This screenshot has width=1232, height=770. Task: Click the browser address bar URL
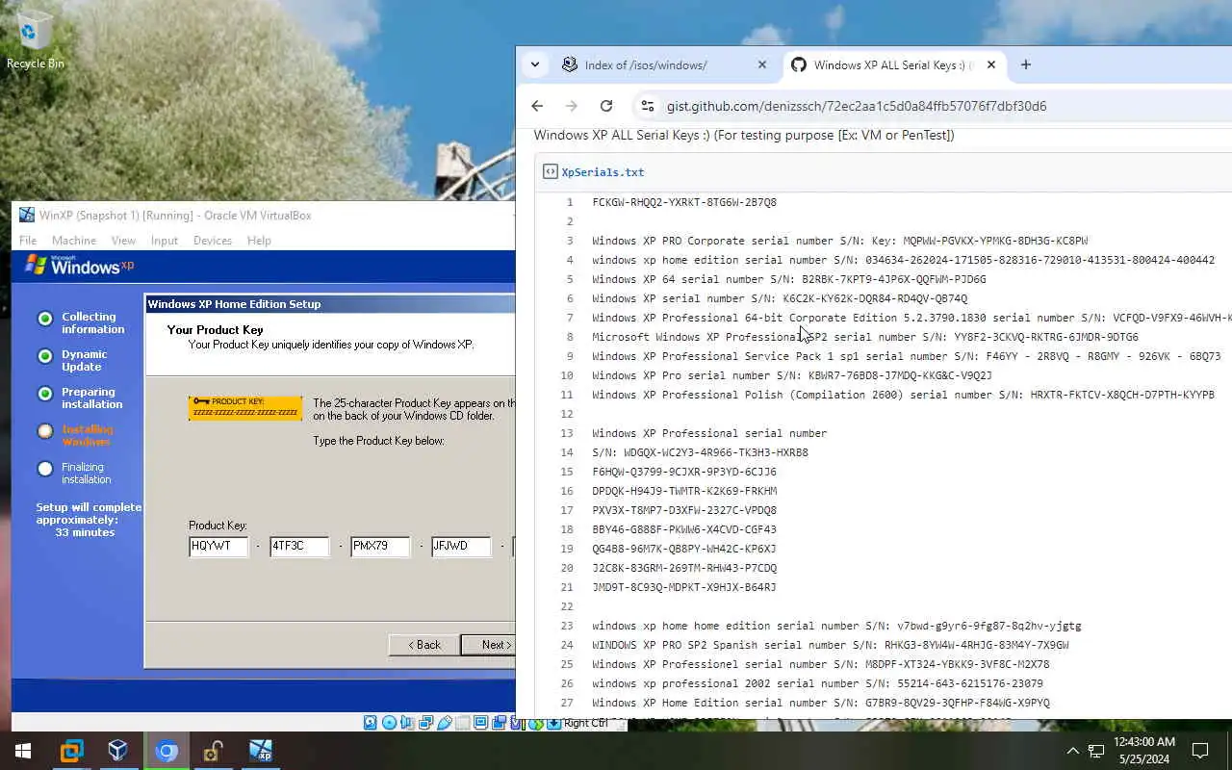[x=857, y=106]
